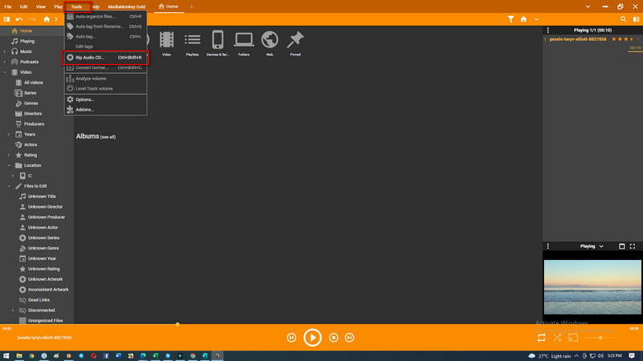
Task: Skip to previous track
Action: click(292, 338)
